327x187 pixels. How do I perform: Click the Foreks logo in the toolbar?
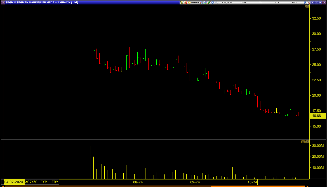point(194,2)
